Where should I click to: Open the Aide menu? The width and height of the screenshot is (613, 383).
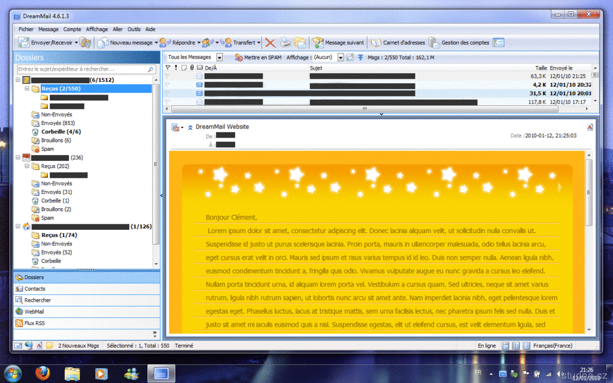tap(150, 29)
